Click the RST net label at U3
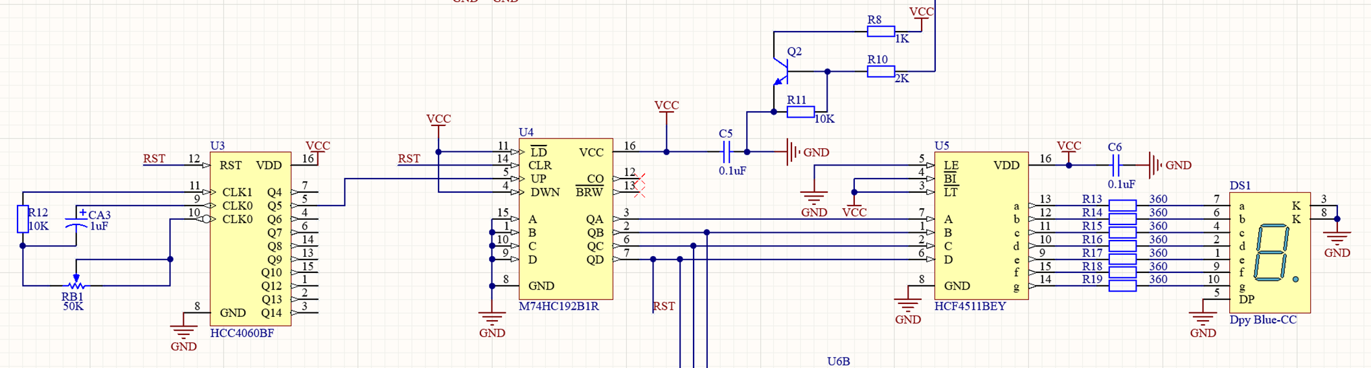 [154, 158]
